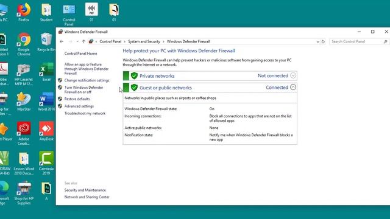390x219 pixels.
Task: Launch Word 2016 from the desktop
Action: (x=46, y=102)
